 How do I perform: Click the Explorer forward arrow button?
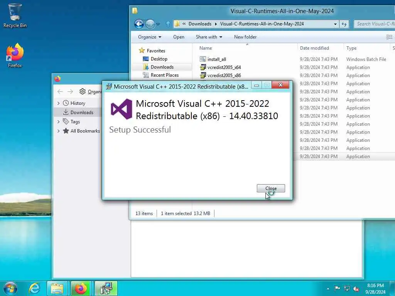tap(150, 24)
